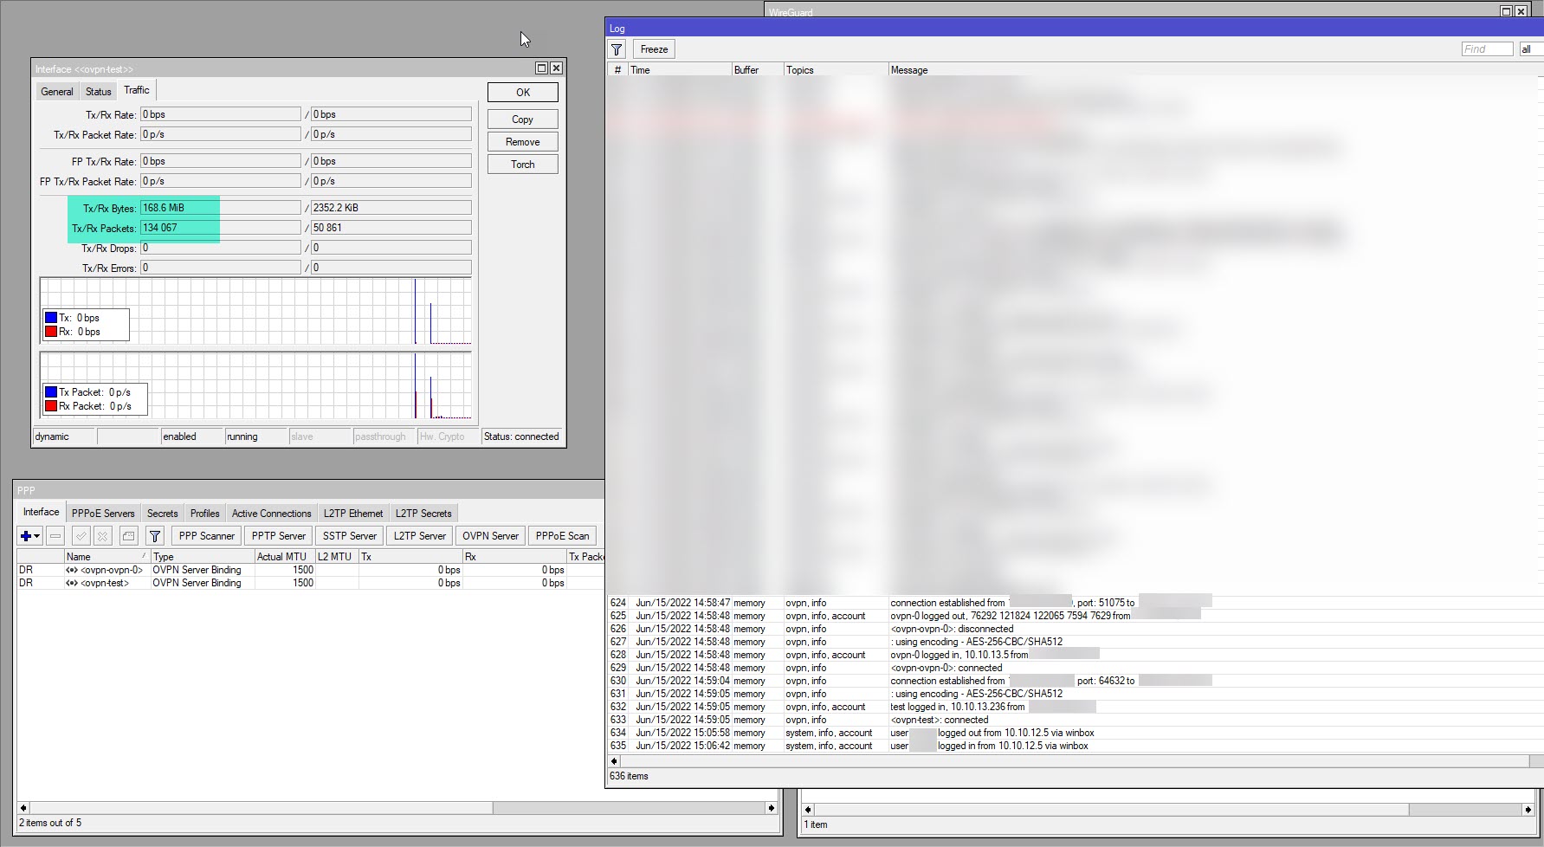Click the OK button
Screen dimensions: 1544x847
point(523,93)
